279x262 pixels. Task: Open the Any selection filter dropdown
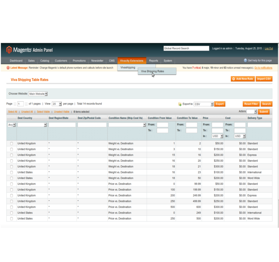pos(12,125)
